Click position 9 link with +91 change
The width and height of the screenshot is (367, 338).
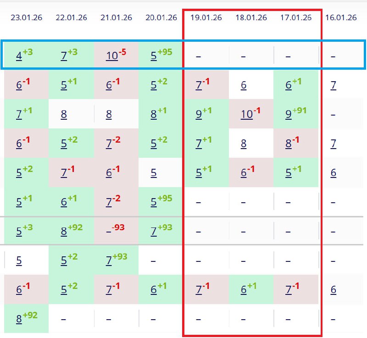289,115
